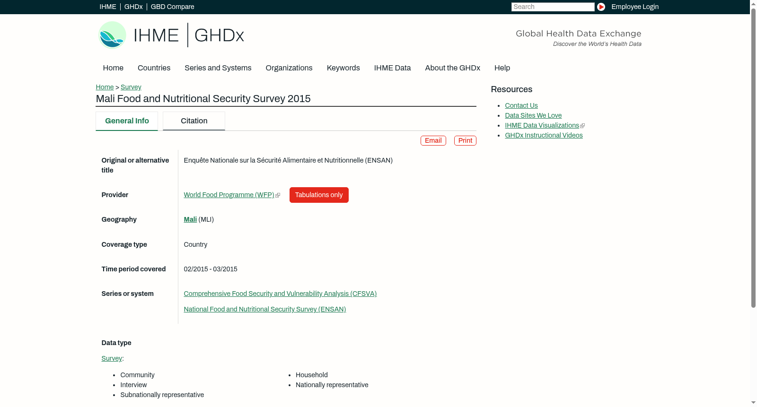The image size is (757, 407).
Task: Open GHDx Instructional Videos link
Action: pyautogui.click(x=544, y=136)
